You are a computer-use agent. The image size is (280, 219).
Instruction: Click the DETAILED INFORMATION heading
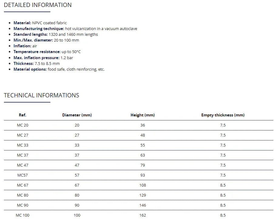pos(38,5)
